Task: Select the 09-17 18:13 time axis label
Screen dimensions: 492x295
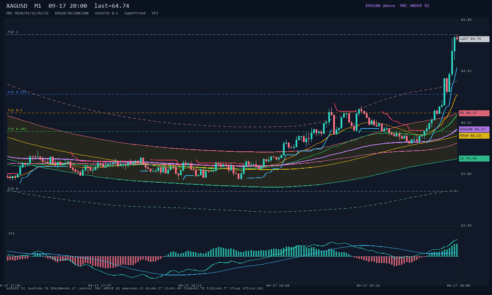Action: click(x=190, y=286)
